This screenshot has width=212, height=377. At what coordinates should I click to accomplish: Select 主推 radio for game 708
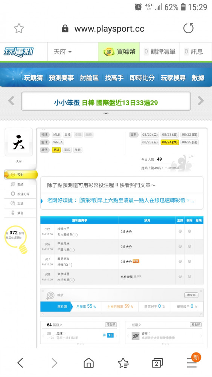click(x=180, y=276)
